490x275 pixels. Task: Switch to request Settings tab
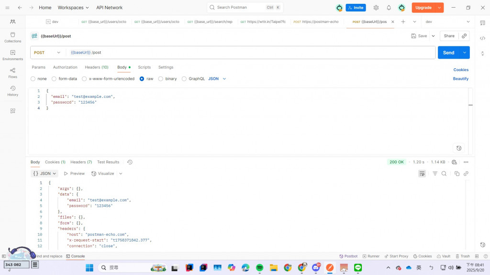166,67
